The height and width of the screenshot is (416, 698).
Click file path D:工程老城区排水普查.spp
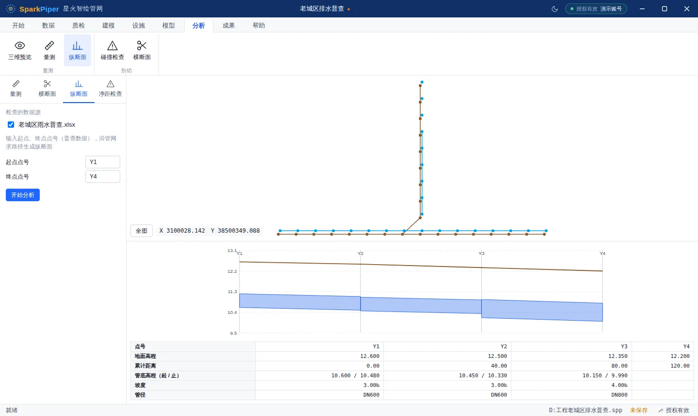[586, 410]
